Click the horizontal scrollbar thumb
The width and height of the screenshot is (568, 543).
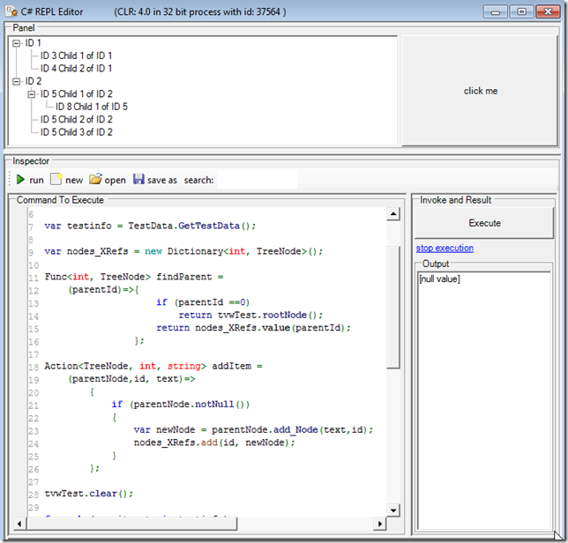click(x=132, y=524)
